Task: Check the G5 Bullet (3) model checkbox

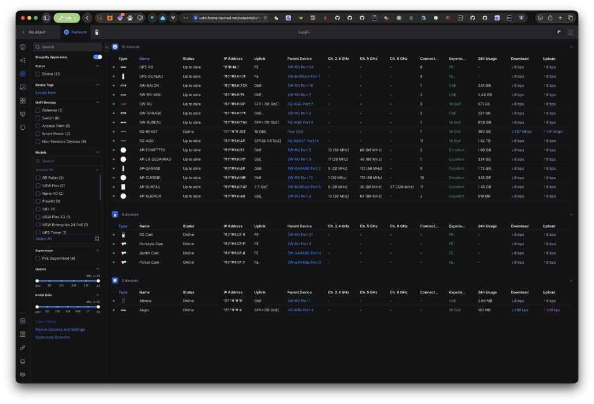Action: pyautogui.click(x=38, y=177)
